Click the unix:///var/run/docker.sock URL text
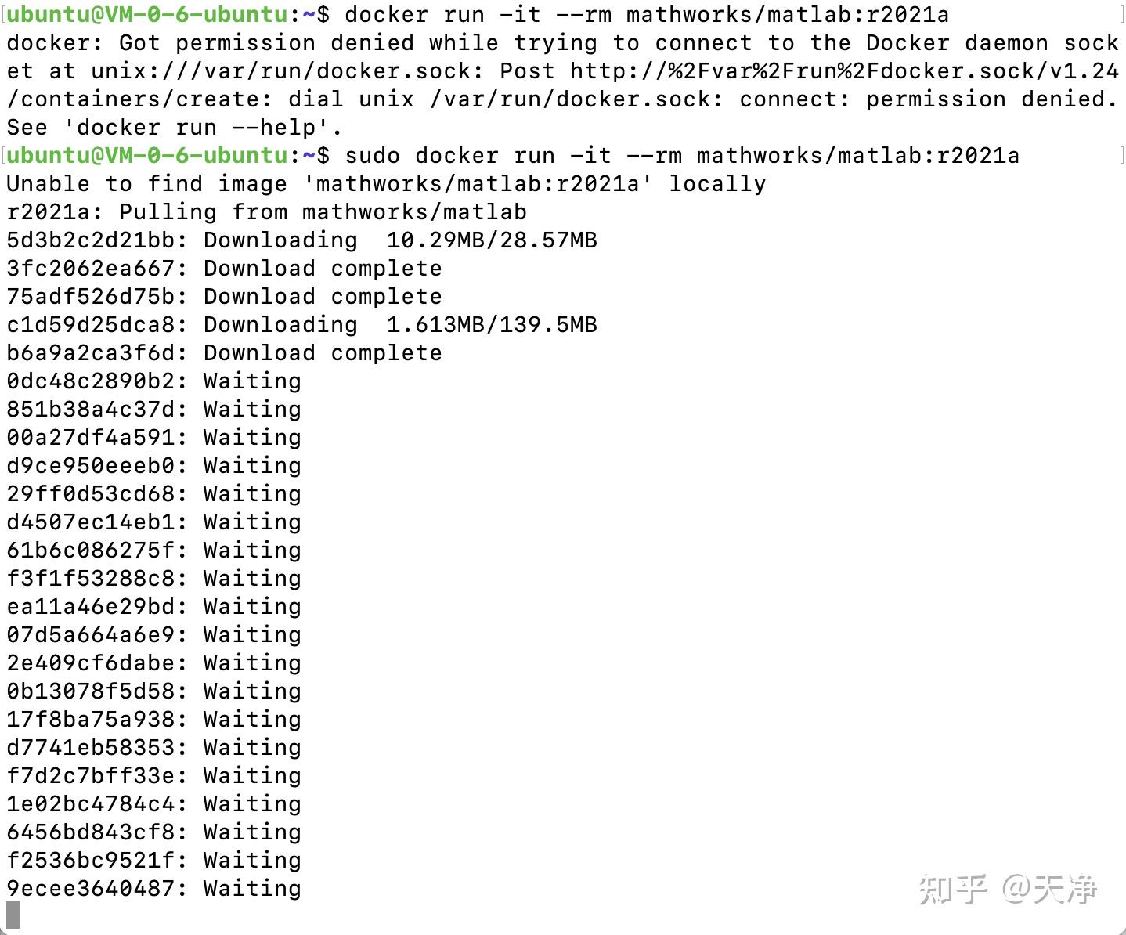 282,71
